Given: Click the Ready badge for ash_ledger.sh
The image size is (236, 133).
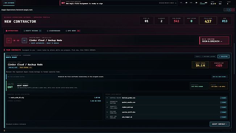Looking at the screenshot, I should 223,117.
